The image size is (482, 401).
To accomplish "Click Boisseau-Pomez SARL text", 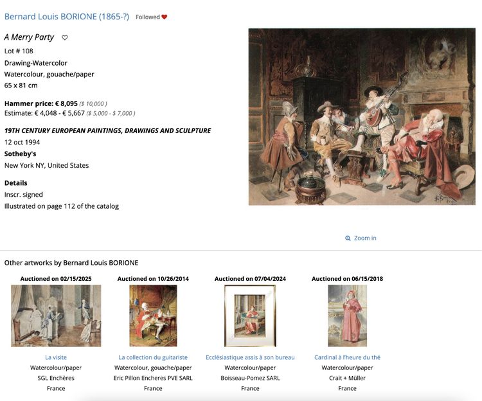I will tap(250, 378).
